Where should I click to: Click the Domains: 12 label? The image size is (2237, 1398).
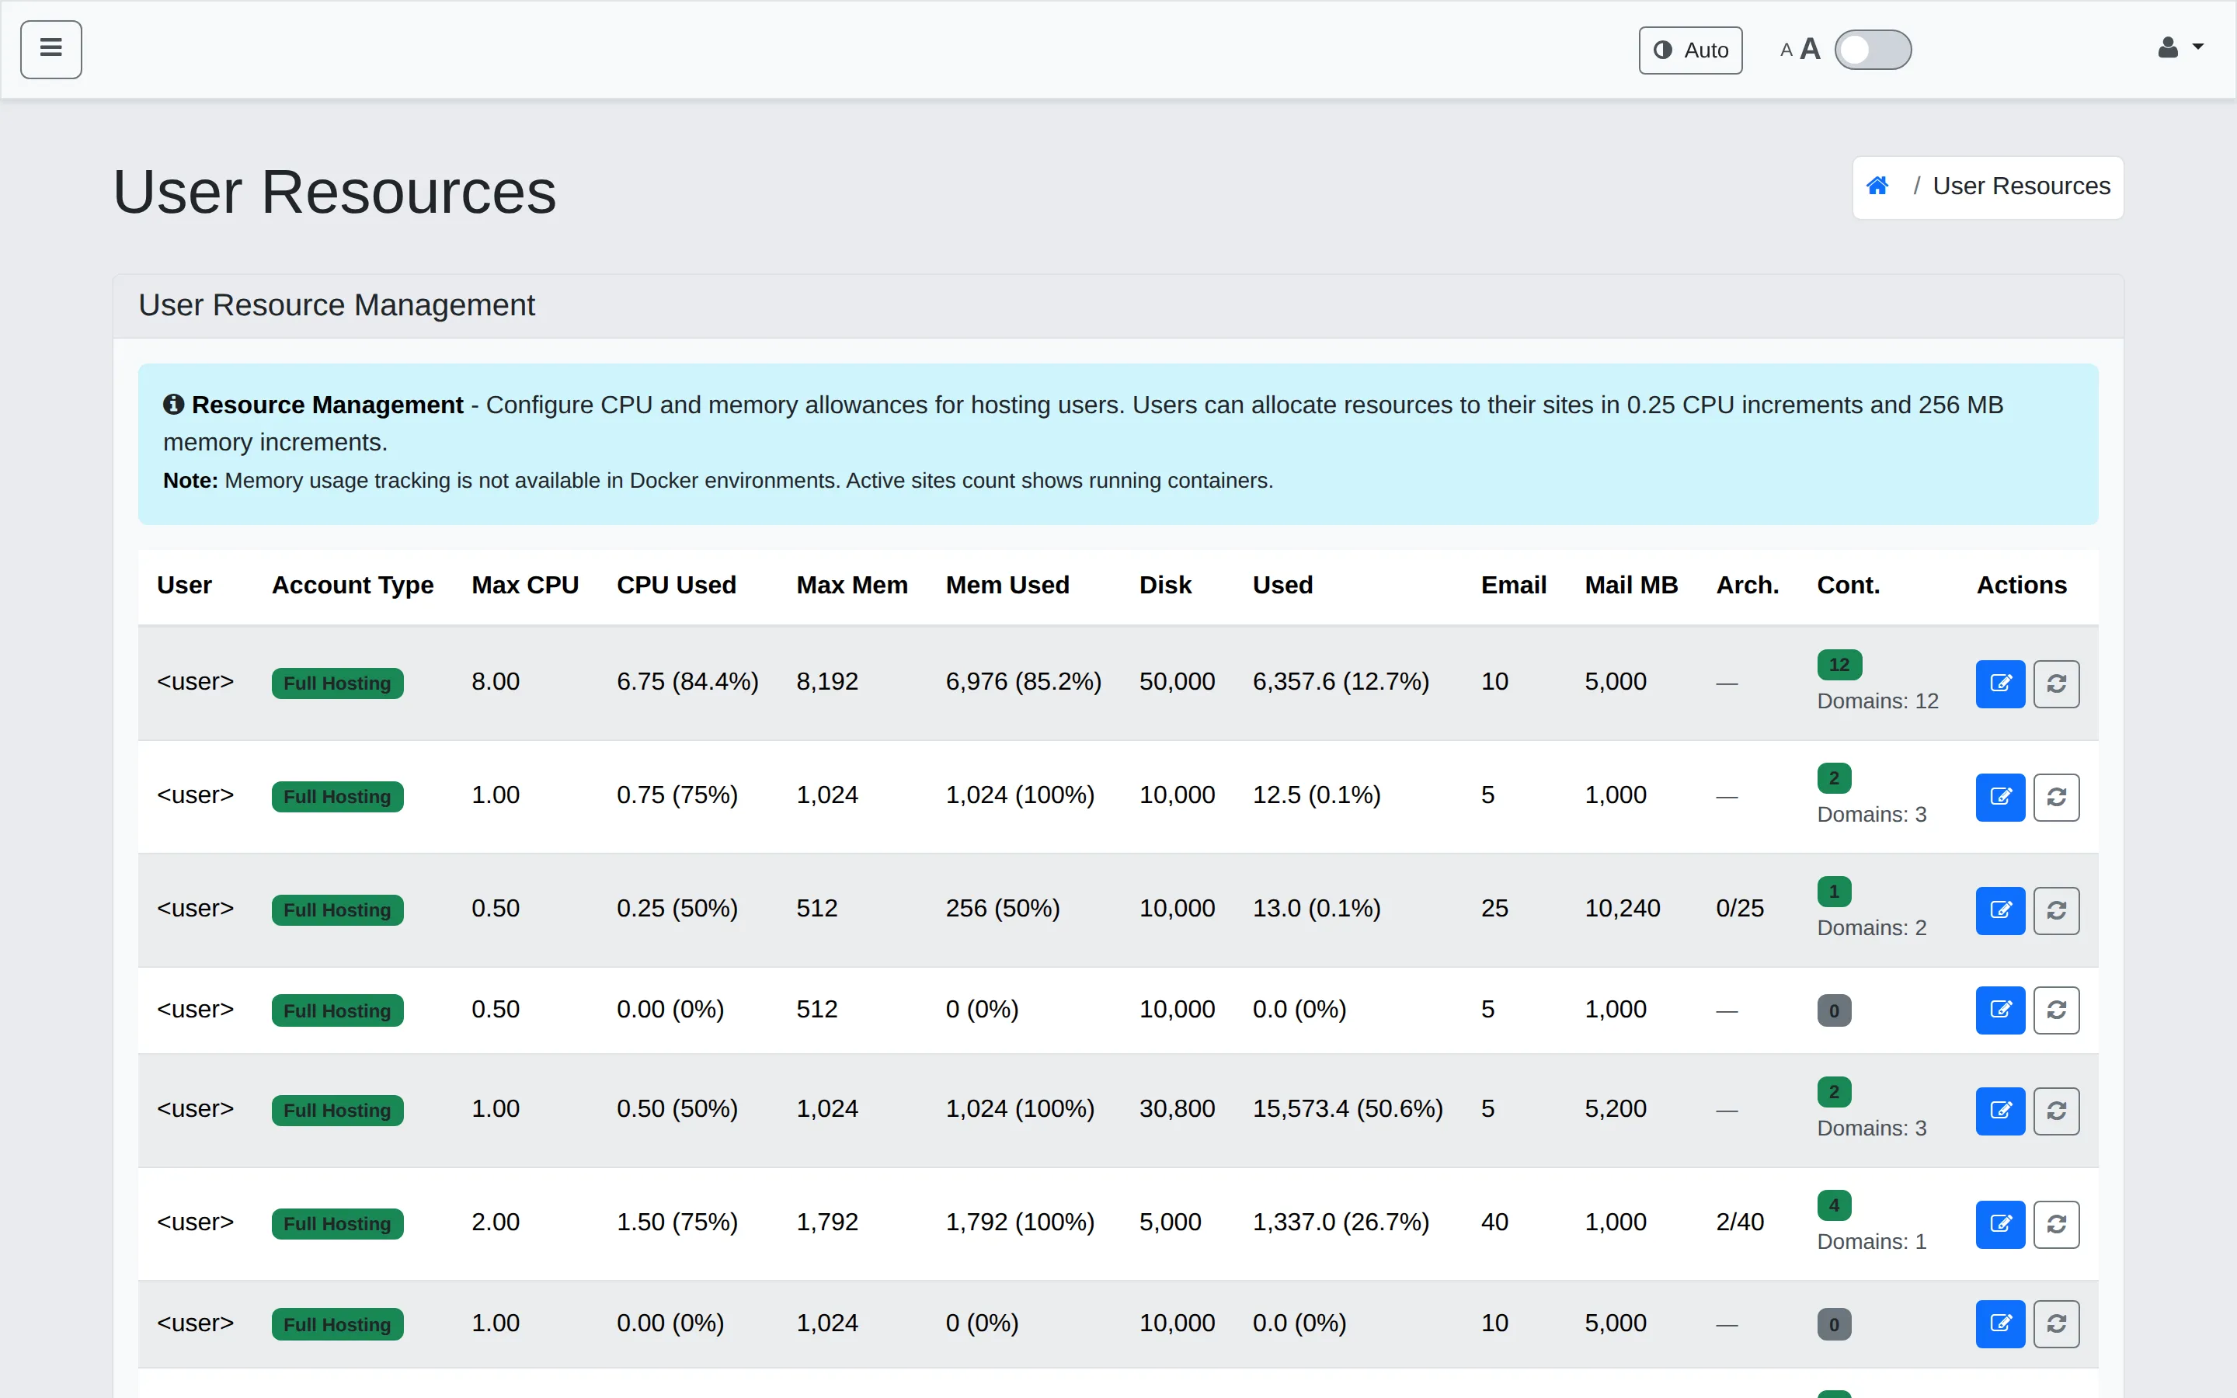click(1877, 701)
